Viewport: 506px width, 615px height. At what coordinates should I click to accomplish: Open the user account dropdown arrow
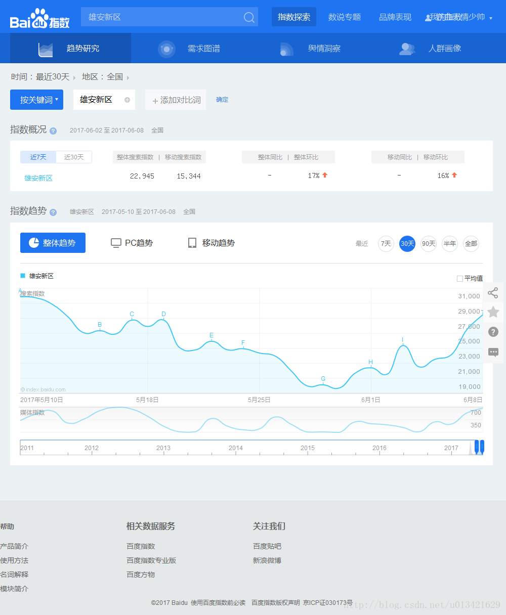pos(491,18)
